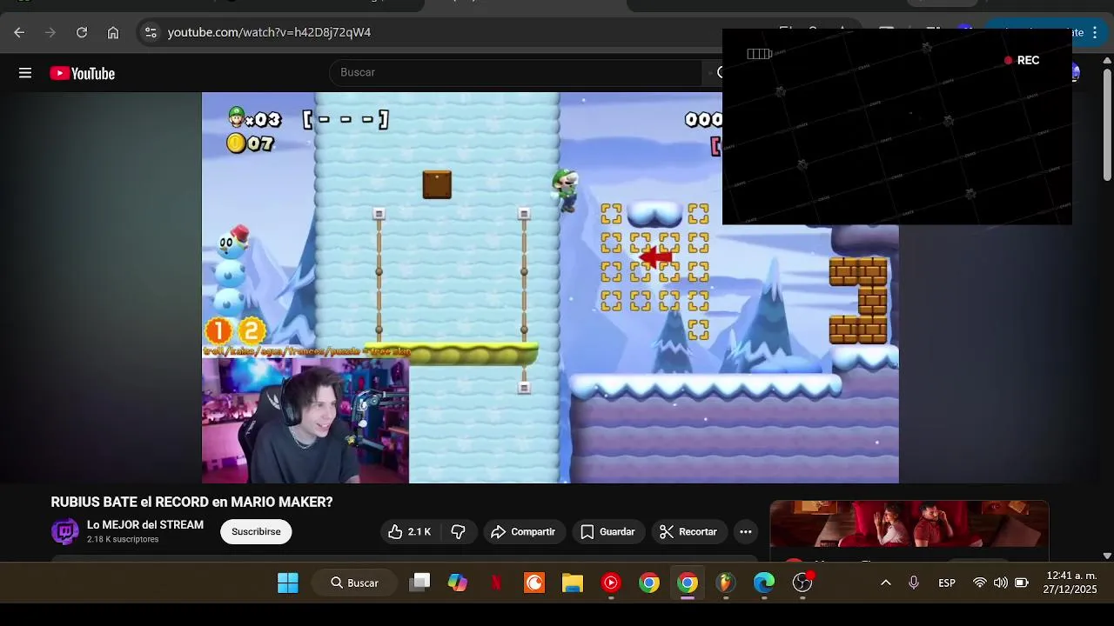Open Task View on the taskbar

[420, 583]
